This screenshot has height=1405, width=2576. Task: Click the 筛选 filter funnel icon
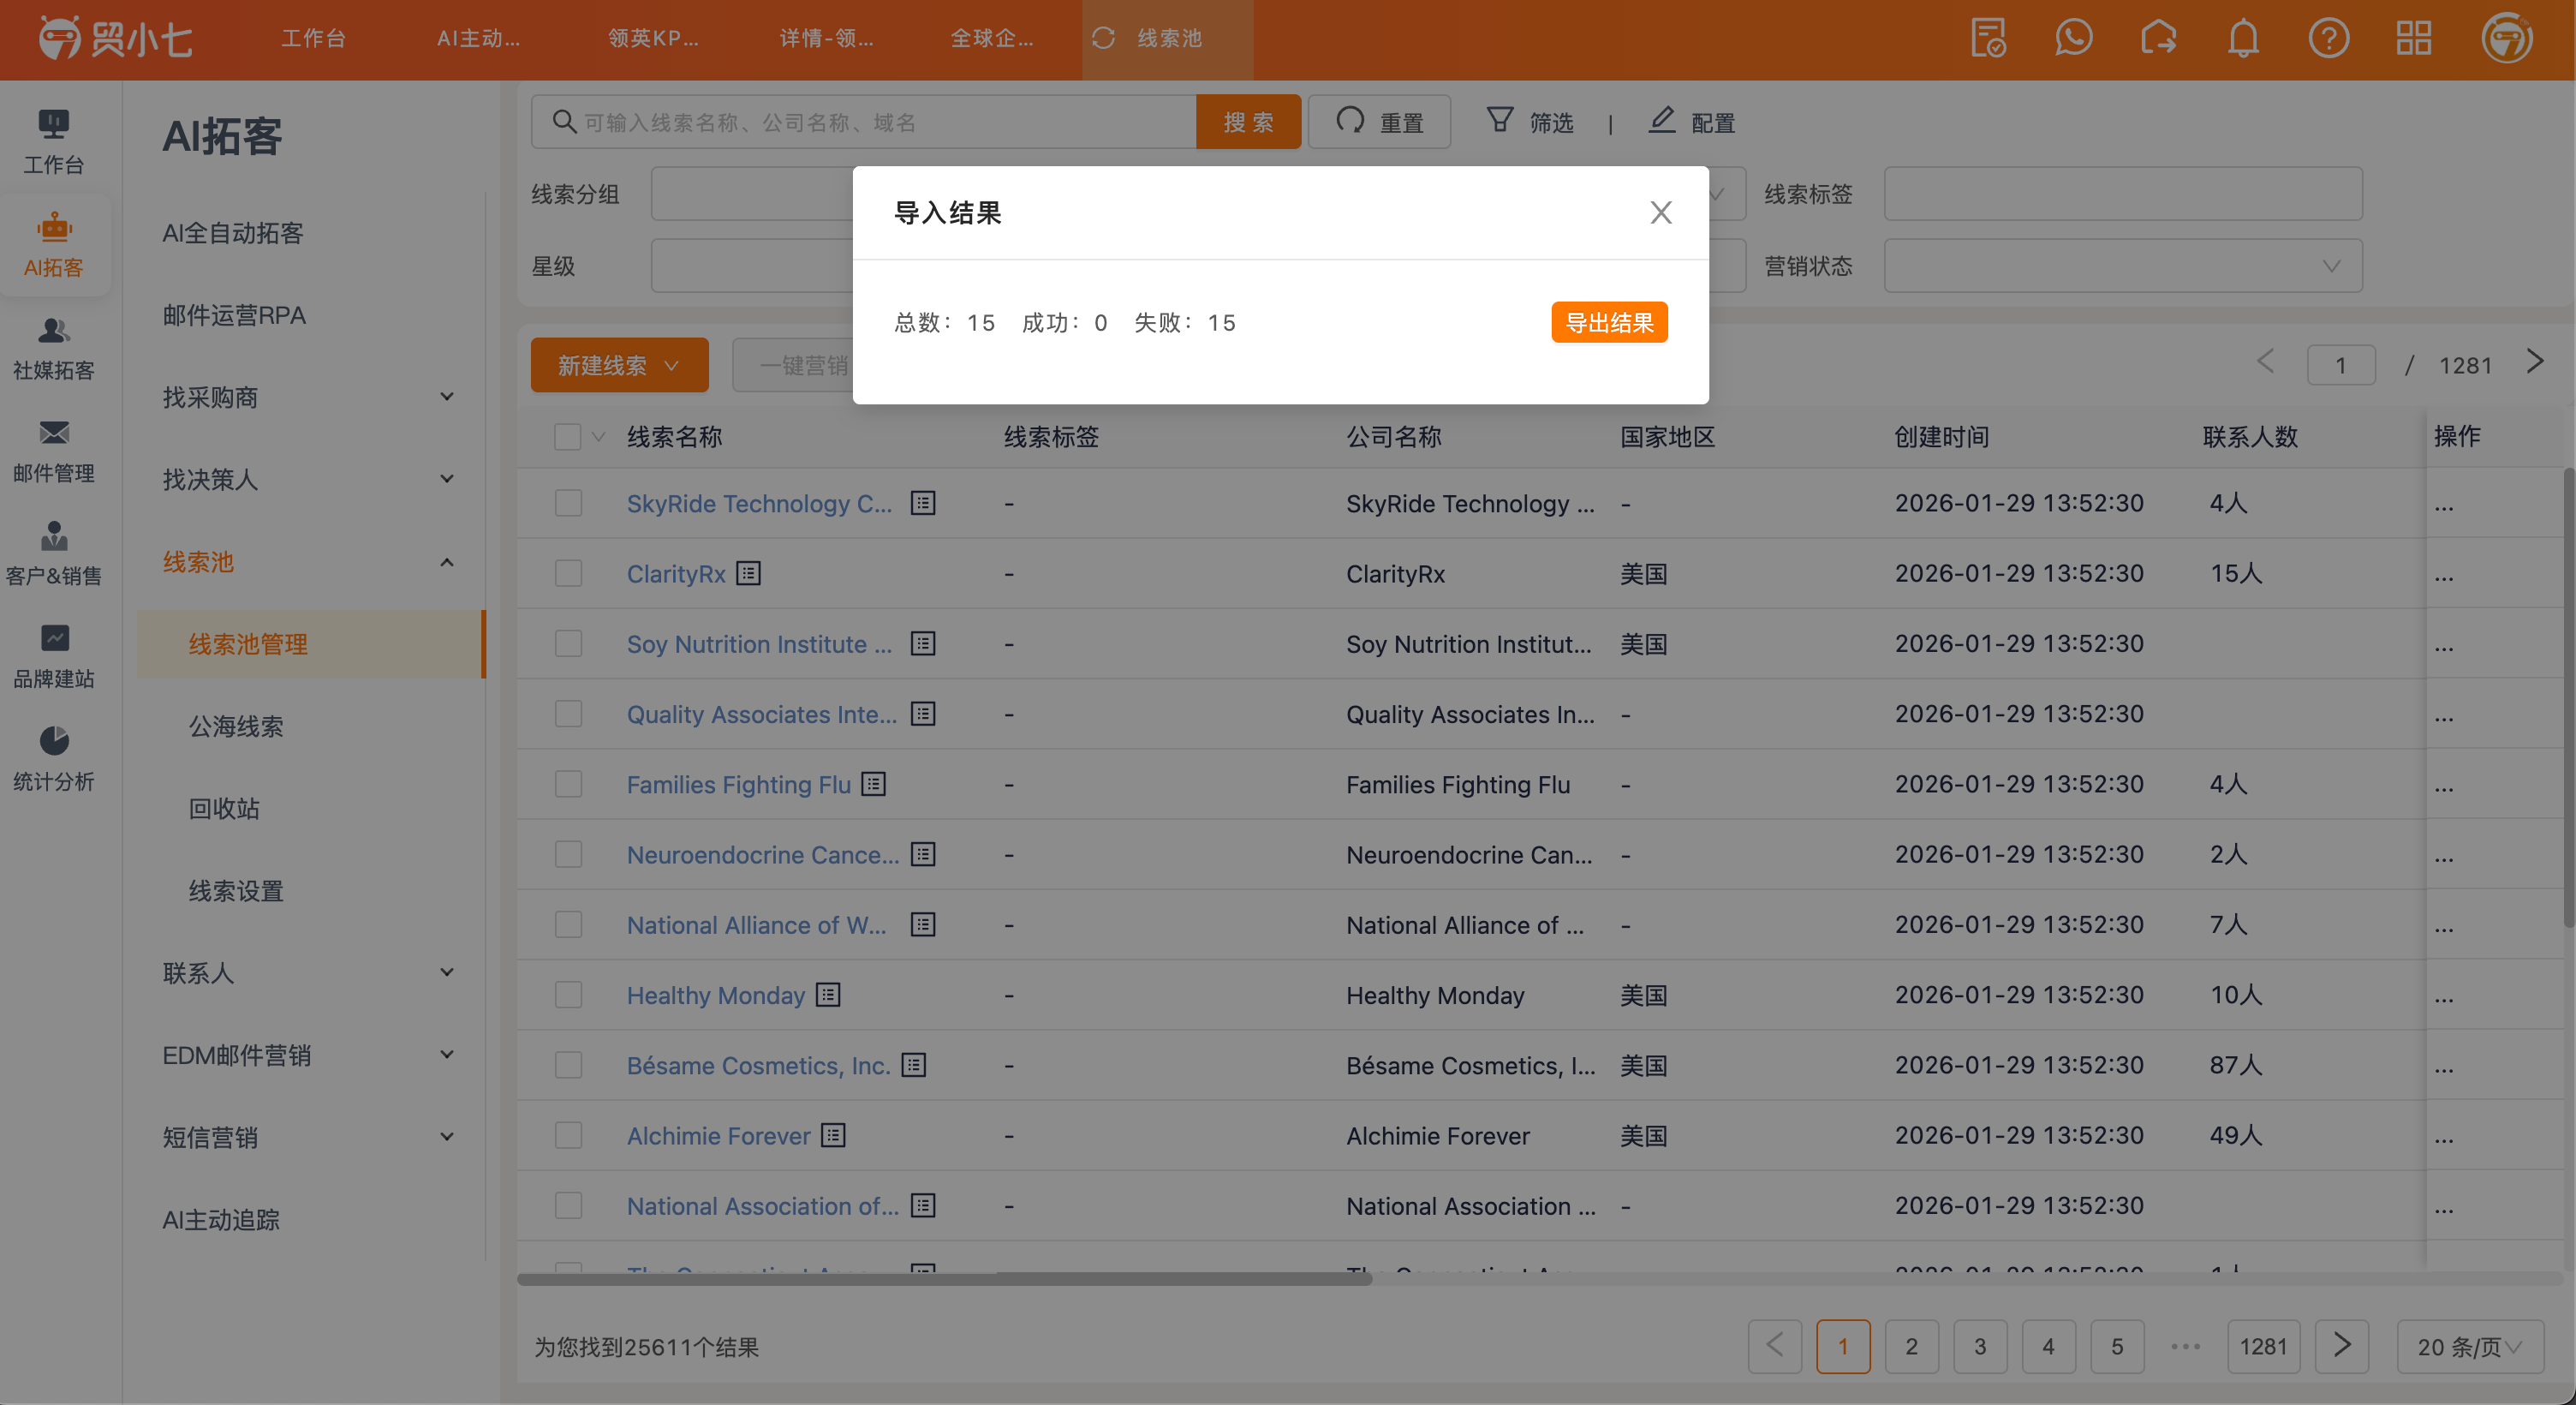tap(1499, 120)
